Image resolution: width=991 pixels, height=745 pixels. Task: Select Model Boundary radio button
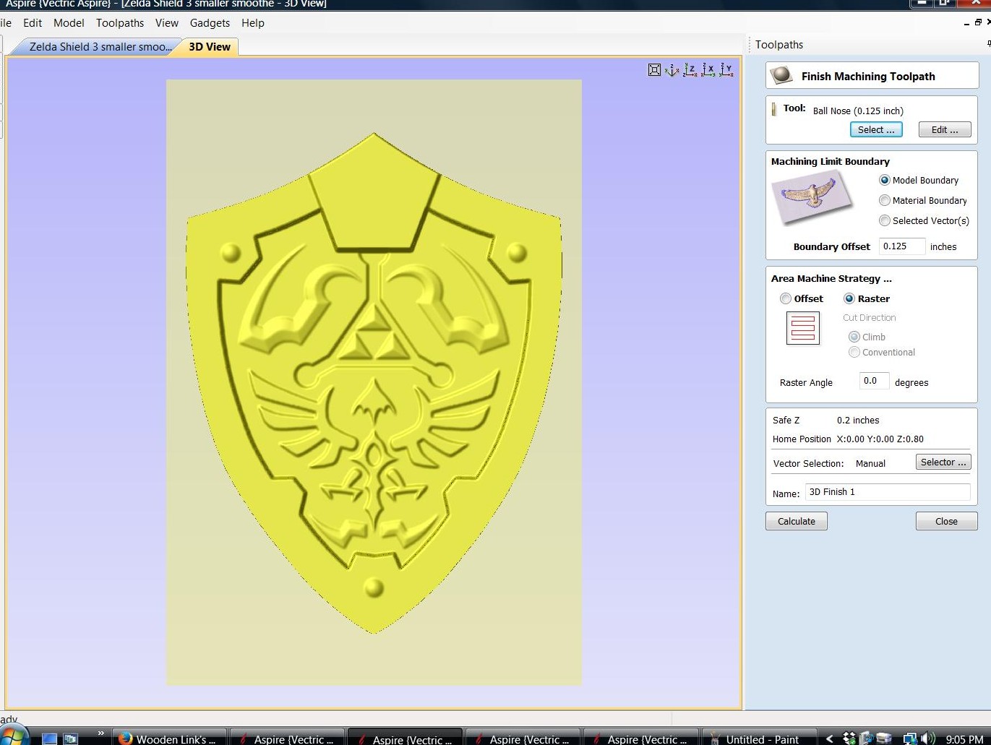(885, 180)
